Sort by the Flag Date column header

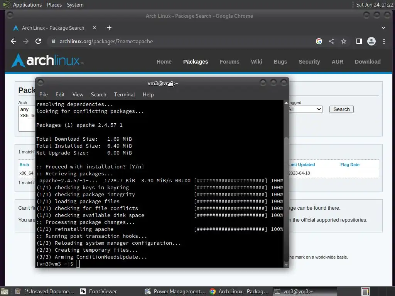pos(349,165)
